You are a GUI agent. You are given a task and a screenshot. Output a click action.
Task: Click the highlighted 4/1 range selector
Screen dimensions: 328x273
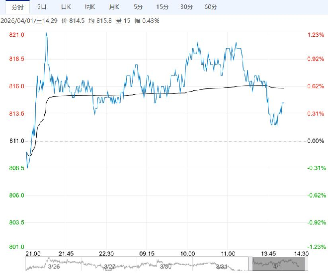(275, 264)
